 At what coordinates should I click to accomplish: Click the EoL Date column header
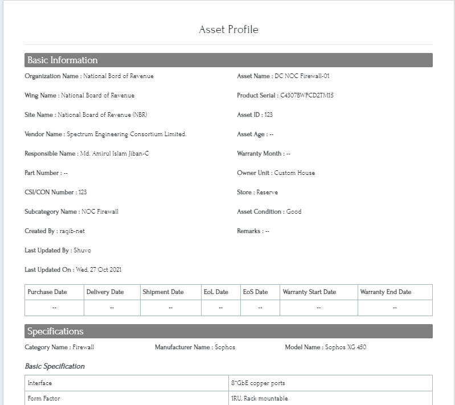coord(216,292)
